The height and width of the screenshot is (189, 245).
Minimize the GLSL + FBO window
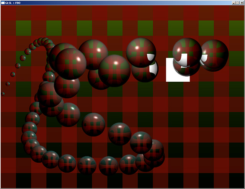[x=234, y=3]
